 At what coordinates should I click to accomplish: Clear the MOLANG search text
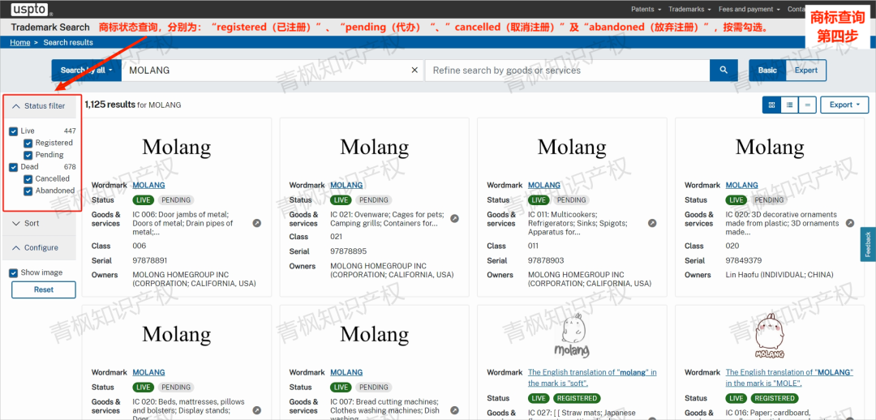pos(414,71)
